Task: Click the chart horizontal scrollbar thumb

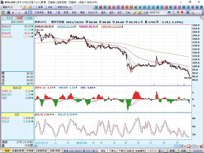Action: [178, 146]
